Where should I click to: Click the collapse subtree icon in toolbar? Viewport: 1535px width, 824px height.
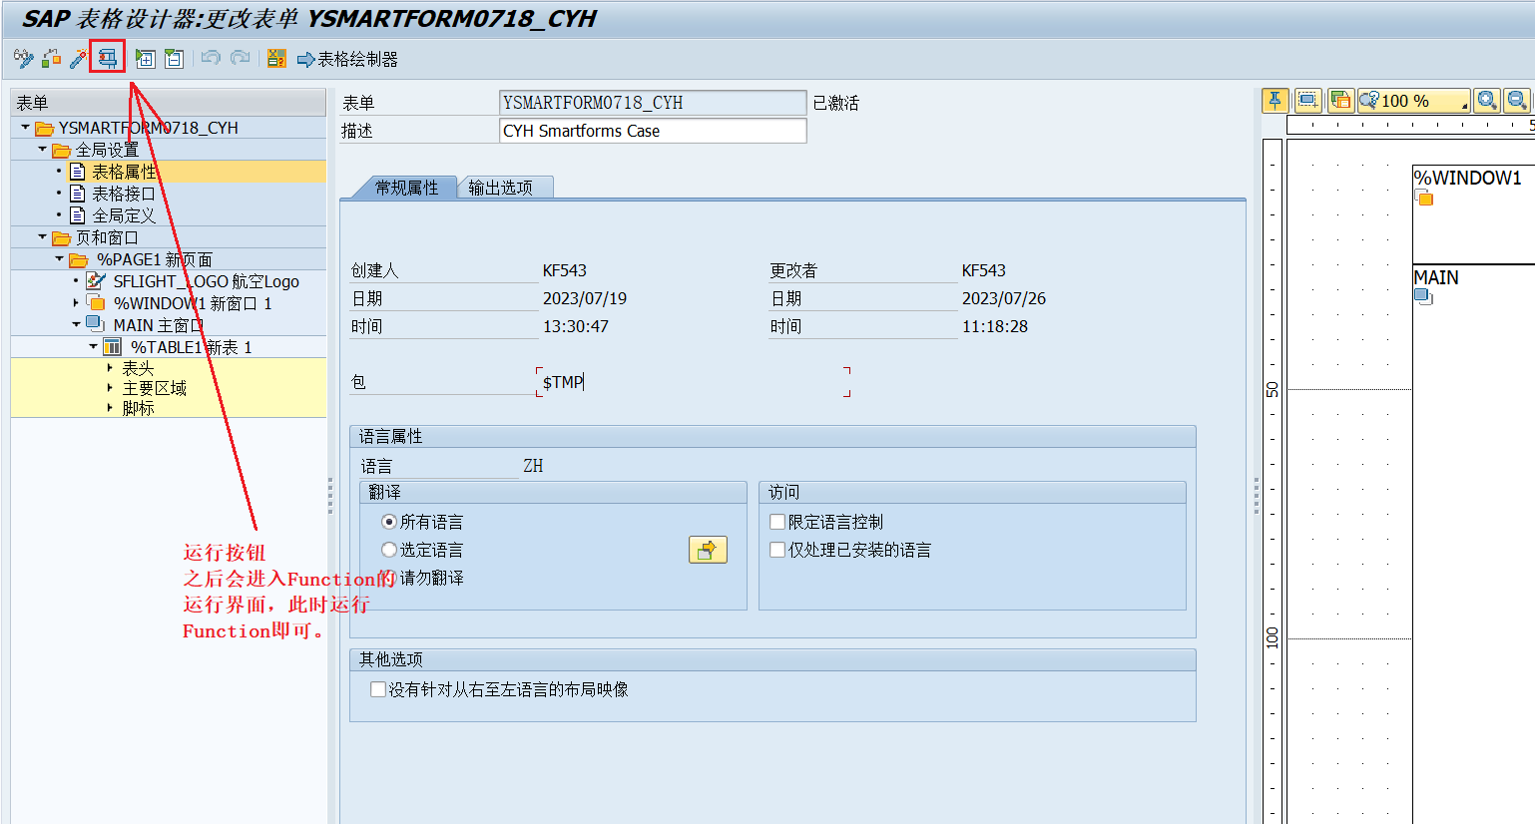click(x=174, y=59)
